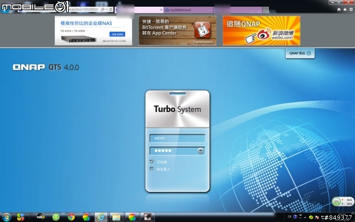
Task: Click the Turbo System logo card
Action: tap(177, 109)
